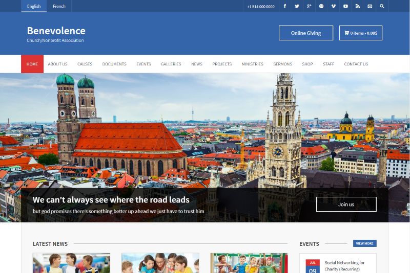
Task: Open the Twitter social icon
Action: tap(297, 6)
